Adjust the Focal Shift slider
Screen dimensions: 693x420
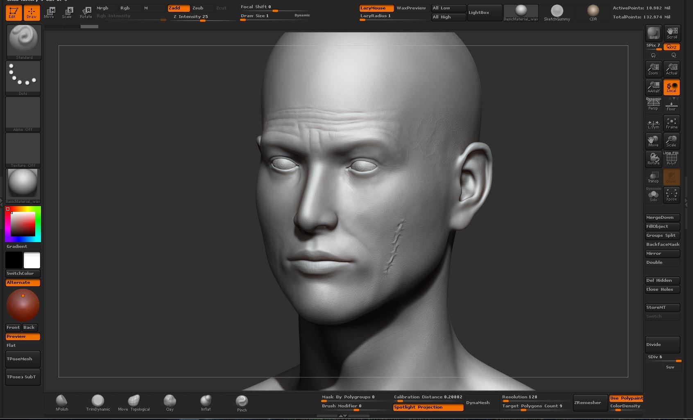(275, 8)
